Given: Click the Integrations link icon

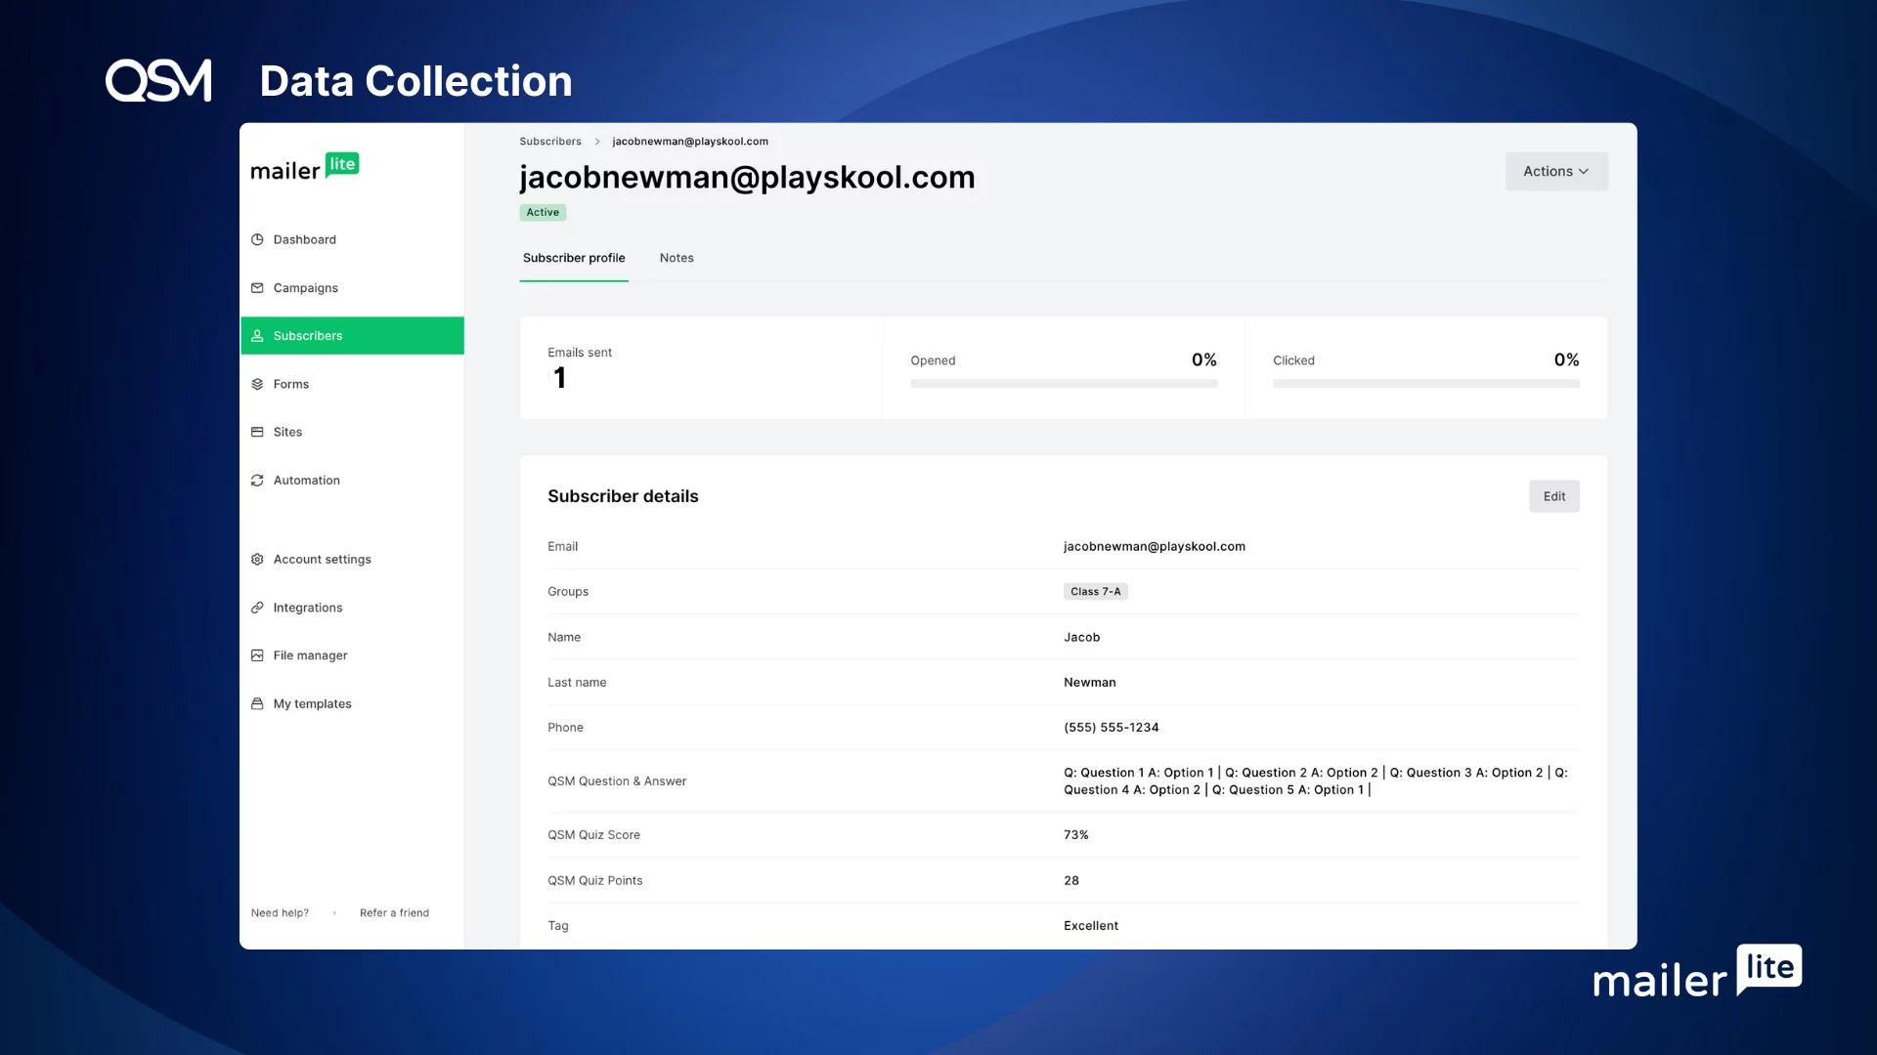Looking at the screenshot, I should click(257, 608).
